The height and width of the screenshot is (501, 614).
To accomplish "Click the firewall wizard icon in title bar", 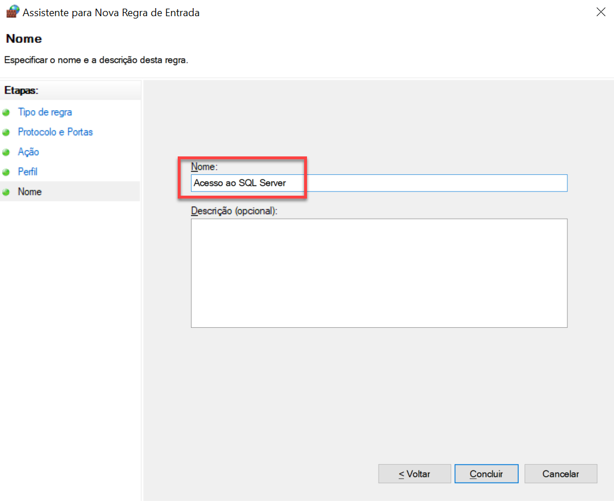I will point(12,12).
